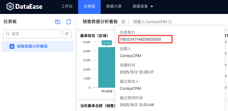Click the 销售数据分析看板 page title
This screenshot has width=228, height=111.
pyautogui.click(x=100, y=22)
